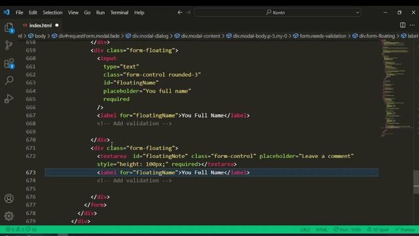This screenshot has height=236, width=419.
Task: Select form.needs-validation breadcrumb
Action: point(319,36)
